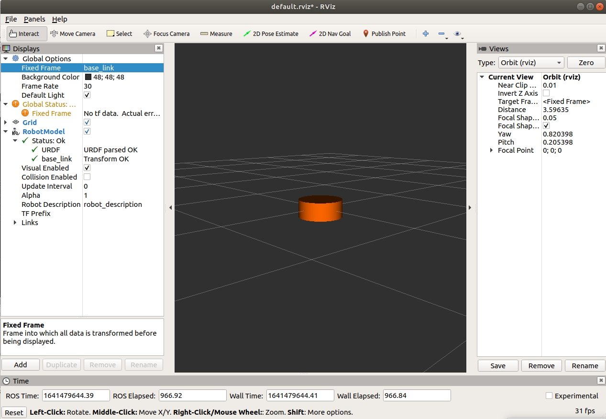The width and height of the screenshot is (606, 419).
Task: Click the Frame Rate value 30
Action: (88, 86)
